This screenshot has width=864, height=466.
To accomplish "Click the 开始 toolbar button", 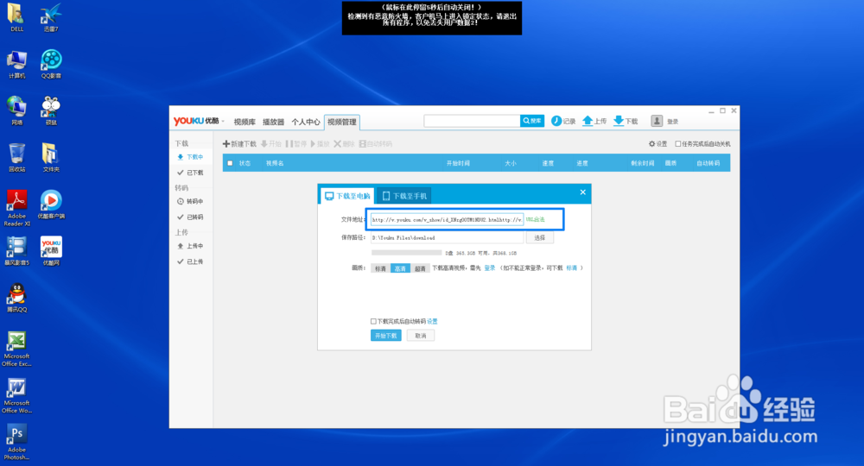I will pyautogui.click(x=271, y=144).
